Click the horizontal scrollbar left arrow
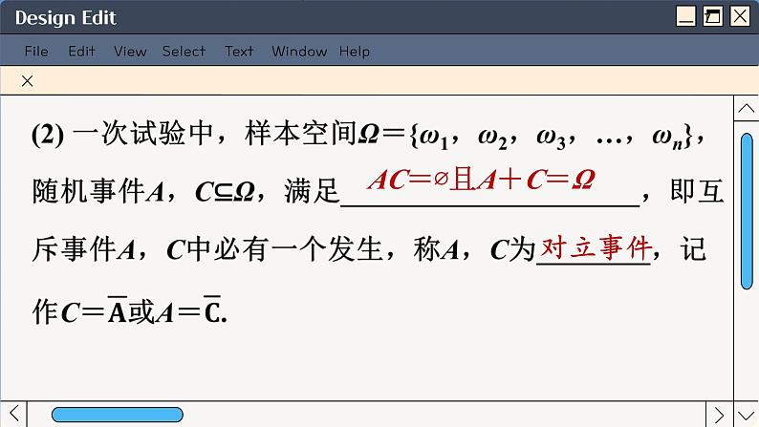Viewport: 759px width, 427px height. (13, 415)
